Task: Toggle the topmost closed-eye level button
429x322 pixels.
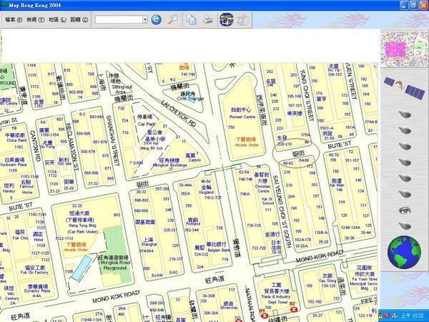Action: [405, 114]
